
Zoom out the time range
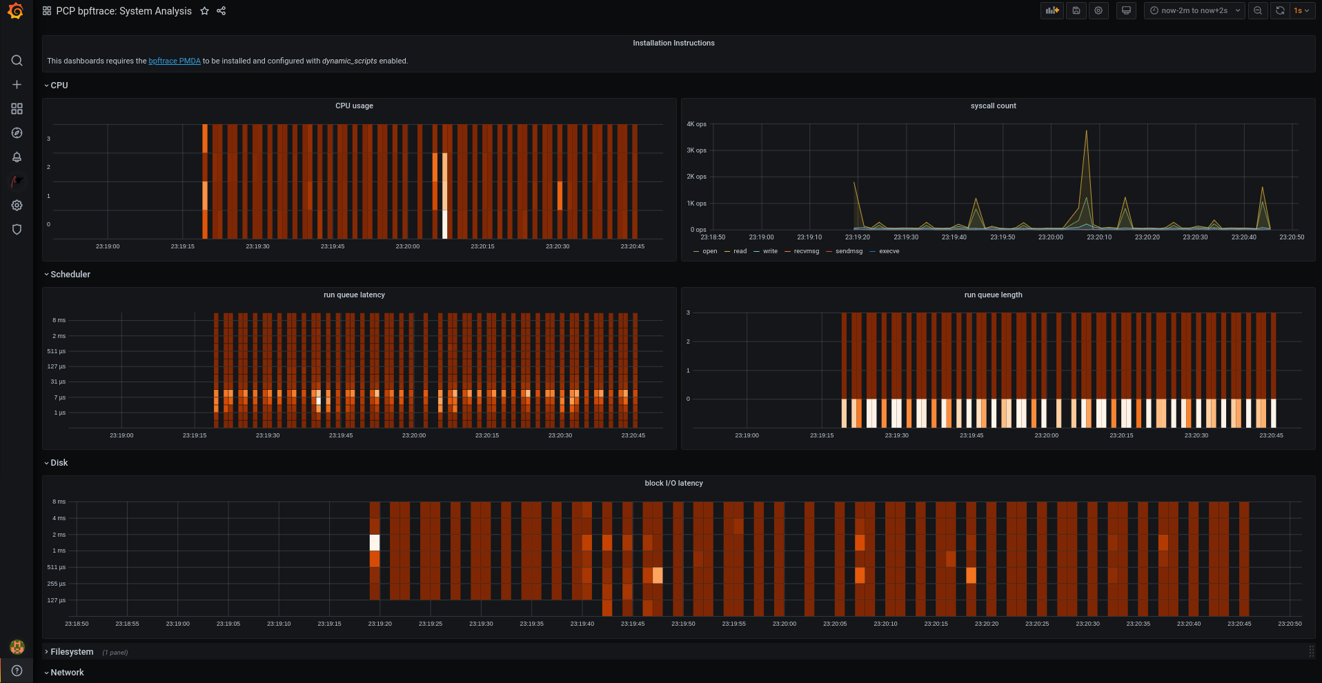pos(1258,10)
